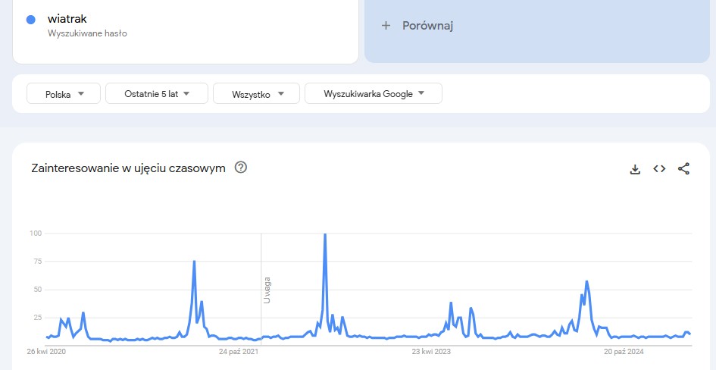The height and width of the screenshot is (370, 716).
Task: Open the Wyszukiwarka Google search type dropdown
Action: 373,94
